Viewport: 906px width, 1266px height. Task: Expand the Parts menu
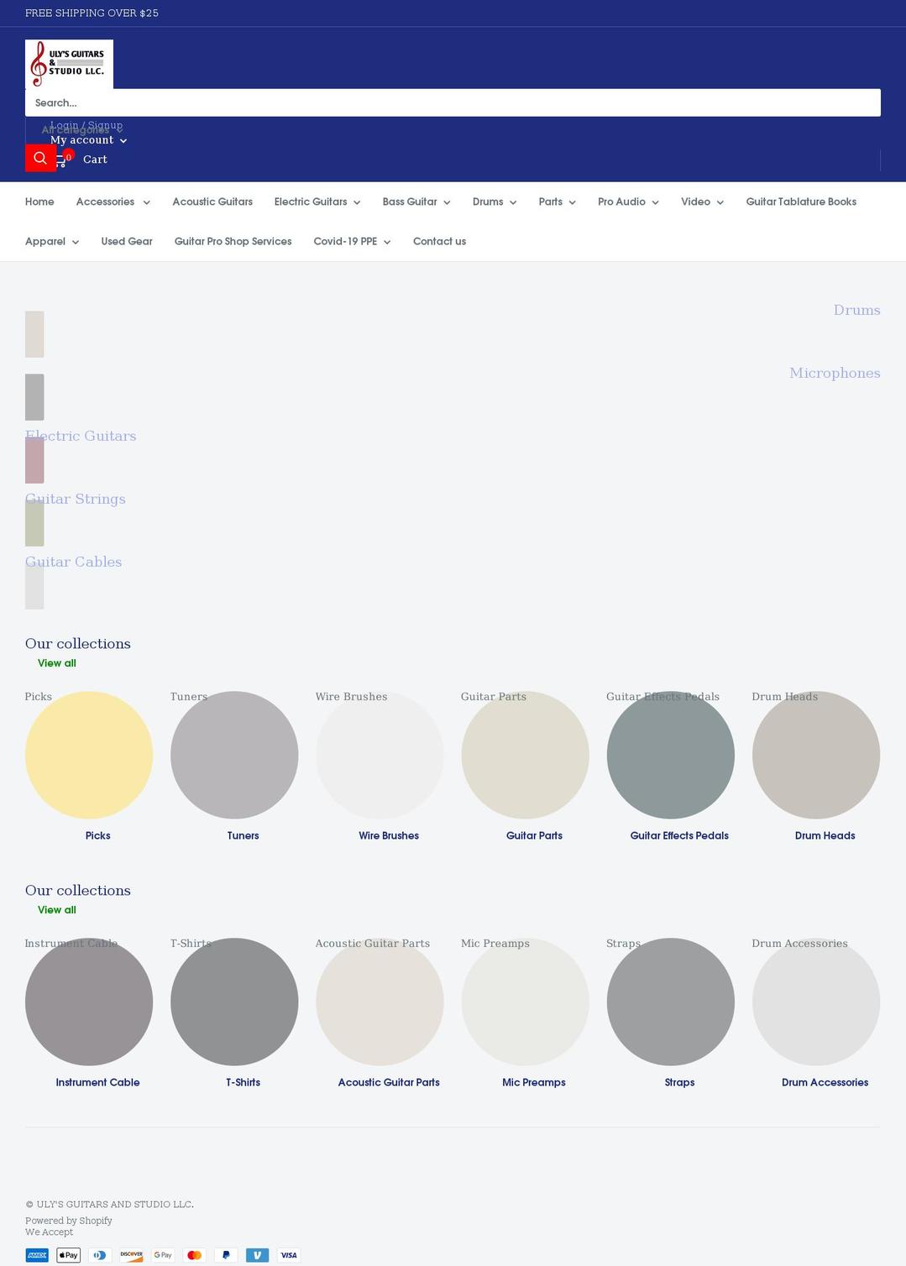[x=557, y=201]
